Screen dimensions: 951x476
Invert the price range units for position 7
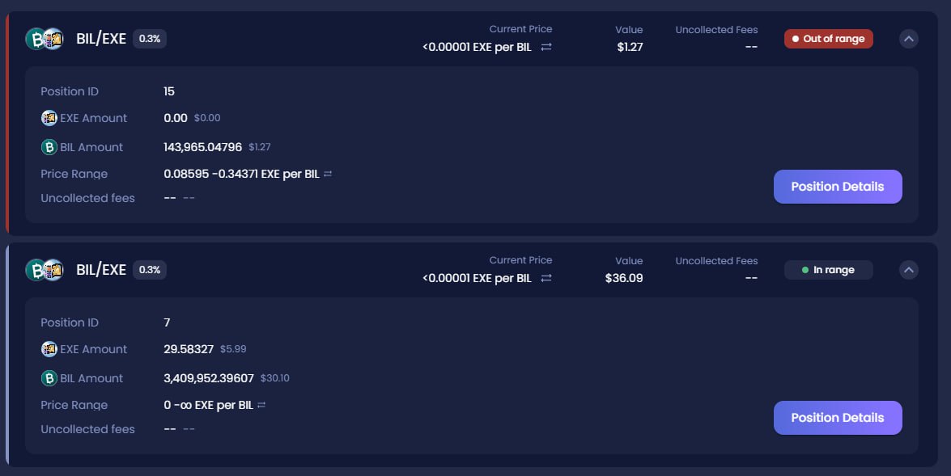point(261,405)
